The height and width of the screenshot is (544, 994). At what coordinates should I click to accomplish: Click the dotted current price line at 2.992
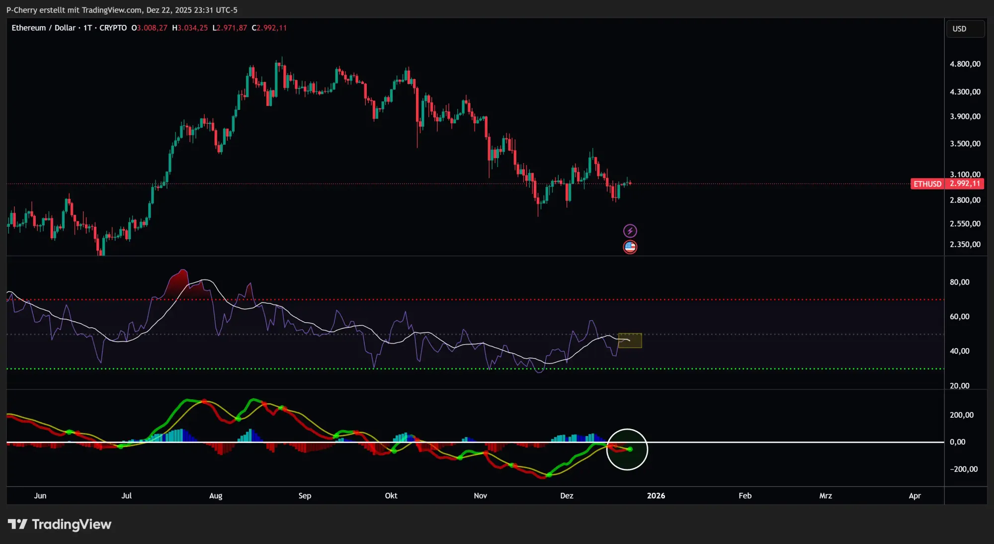(348, 183)
